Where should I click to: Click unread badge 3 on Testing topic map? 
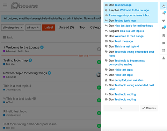30,60
